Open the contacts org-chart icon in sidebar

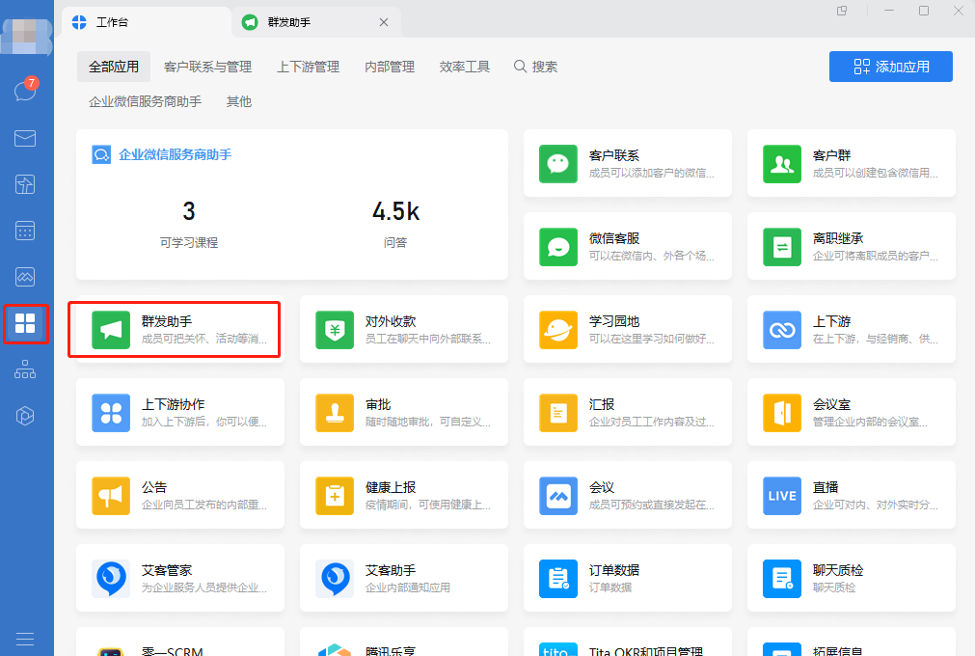26,369
